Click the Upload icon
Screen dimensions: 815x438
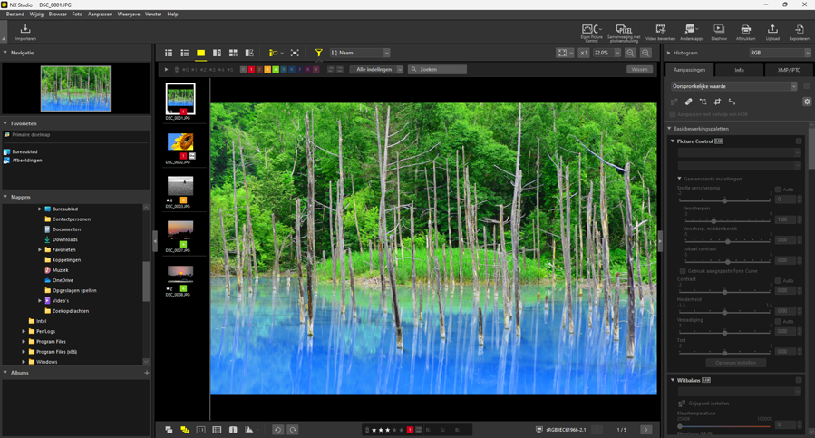coord(772,31)
